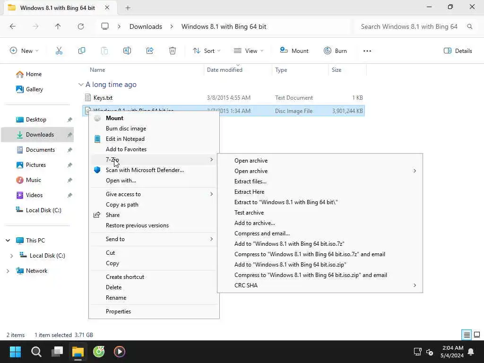Expand Local Disk (C:) under This PC
Screen dimensions: 484x363
[x=12, y=256]
